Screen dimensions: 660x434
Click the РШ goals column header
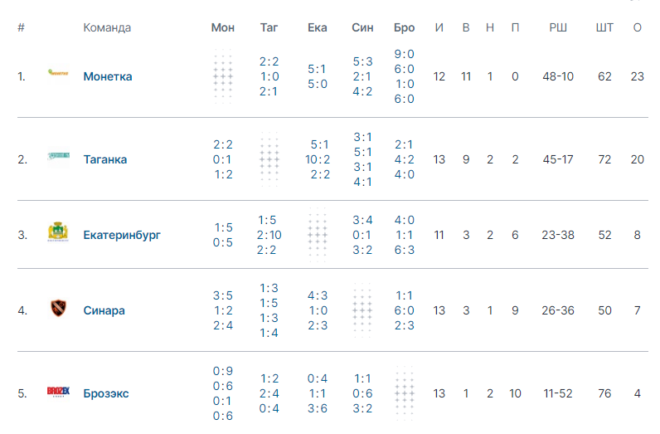click(x=558, y=28)
